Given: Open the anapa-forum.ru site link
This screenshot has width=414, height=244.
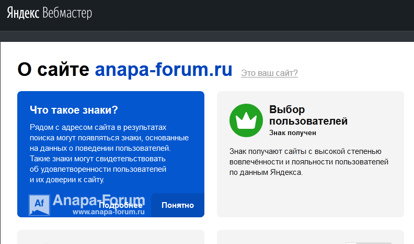Looking at the screenshot, I should click(164, 70).
